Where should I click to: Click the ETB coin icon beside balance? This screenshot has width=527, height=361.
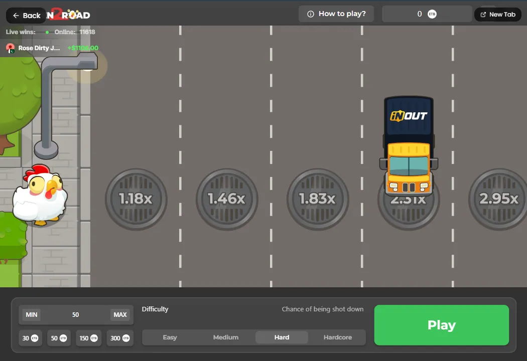(x=432, y=14)
